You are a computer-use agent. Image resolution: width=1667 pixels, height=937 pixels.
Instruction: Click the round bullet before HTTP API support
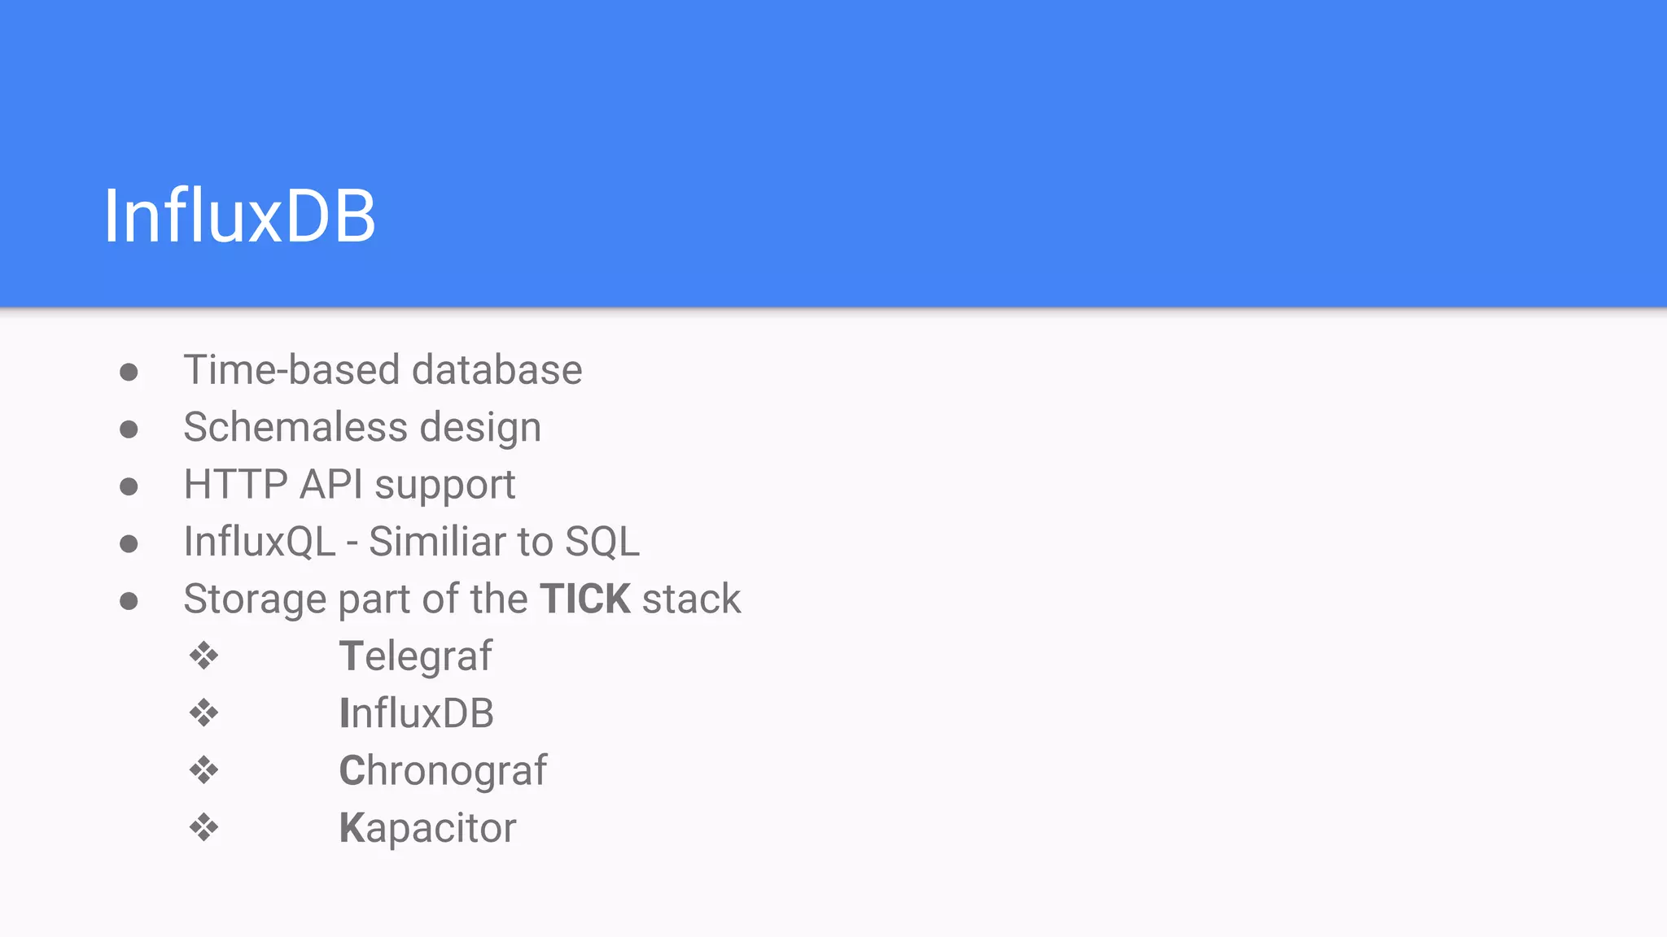[x=129, y=486]
